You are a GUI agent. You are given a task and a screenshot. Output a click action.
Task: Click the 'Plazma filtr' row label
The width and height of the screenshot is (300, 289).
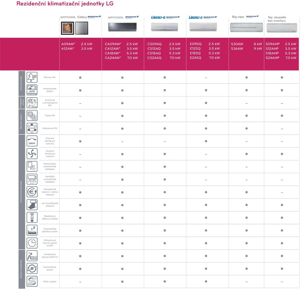50,77
